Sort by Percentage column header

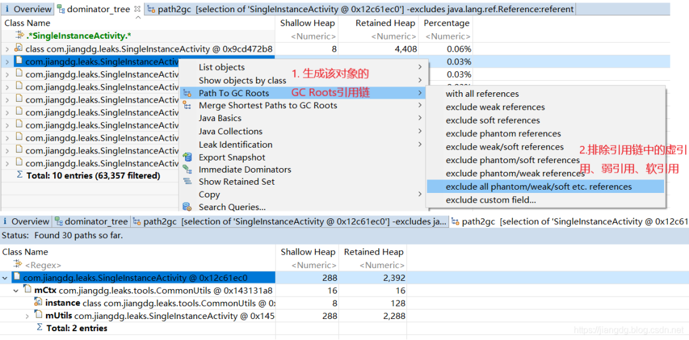click(x=446, y=24)
